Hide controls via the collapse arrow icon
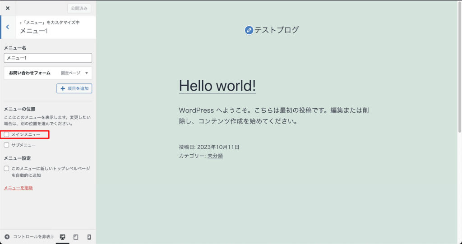The width and height of the screenshot is (462, 244). (7, 237)
